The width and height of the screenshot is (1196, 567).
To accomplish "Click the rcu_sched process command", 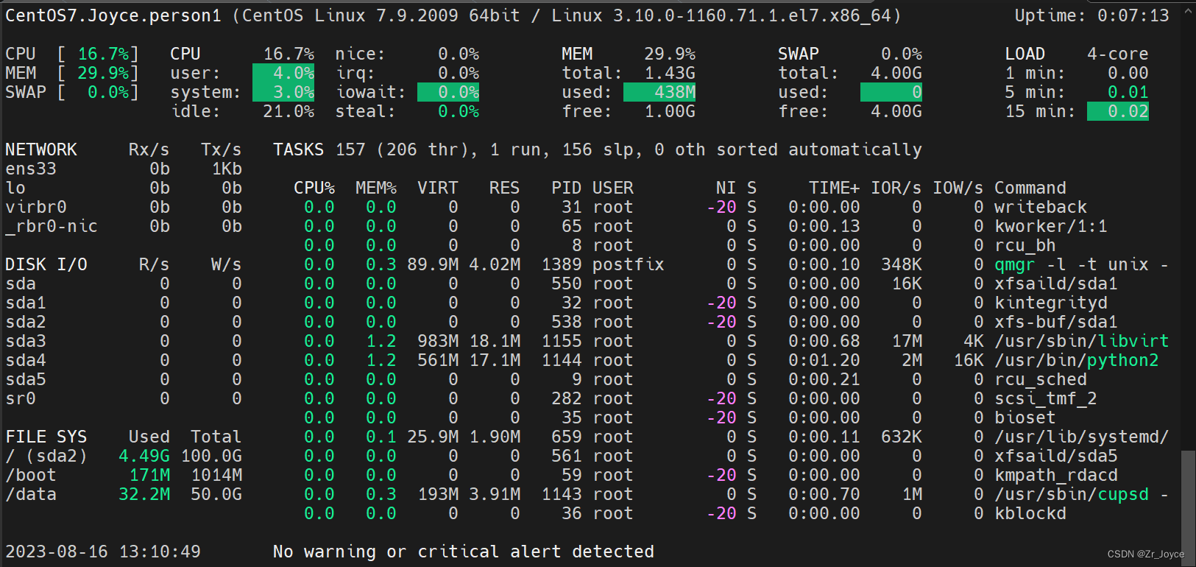I will 1041,379.
